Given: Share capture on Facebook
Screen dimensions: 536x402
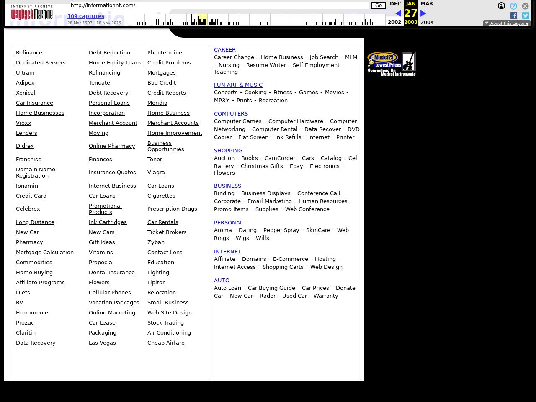Looking at the screenshot, I should pyautogui.click(x=514, y=15).
